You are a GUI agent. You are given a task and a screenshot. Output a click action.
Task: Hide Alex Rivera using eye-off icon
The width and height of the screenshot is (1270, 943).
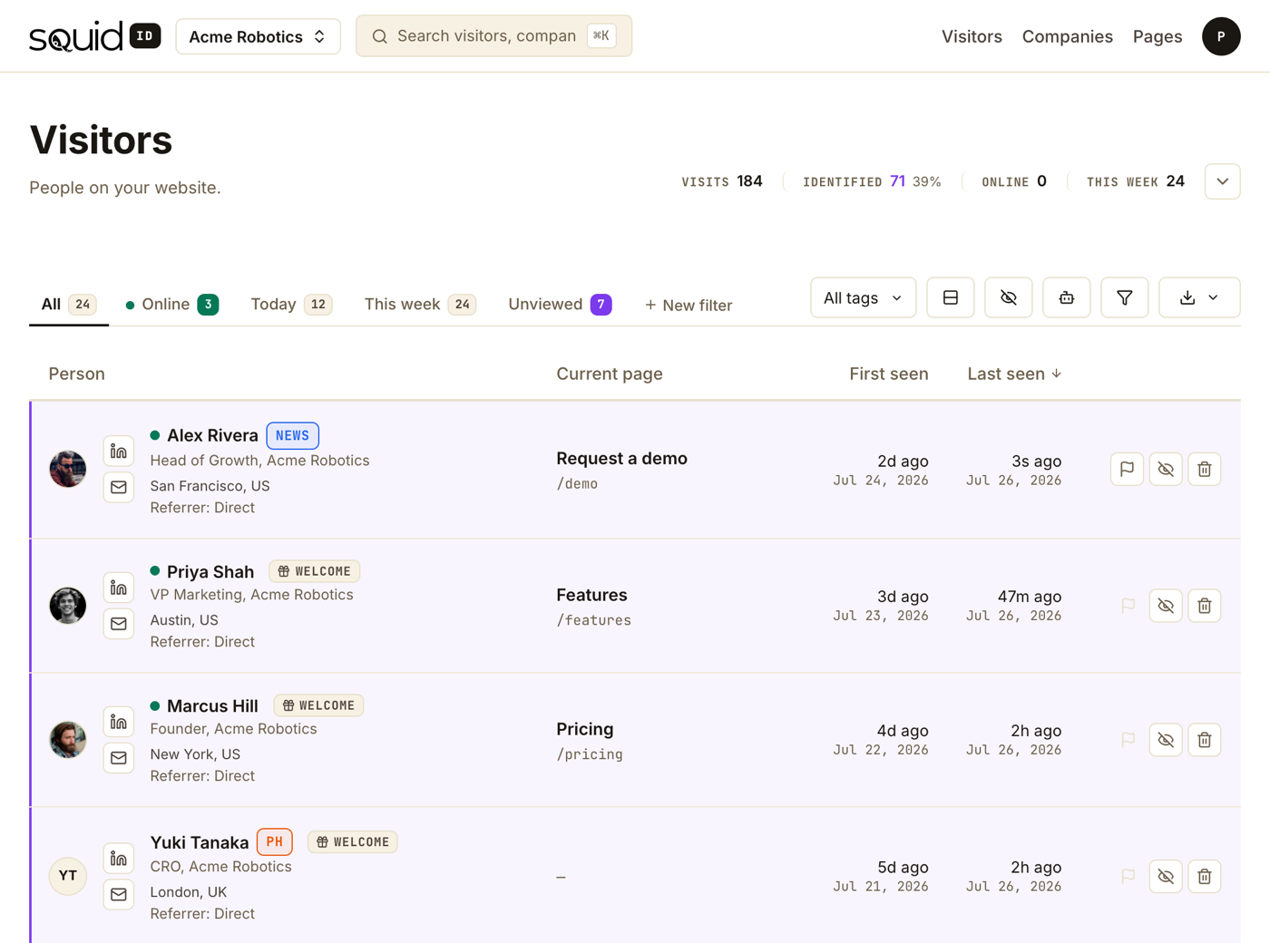1166,469
